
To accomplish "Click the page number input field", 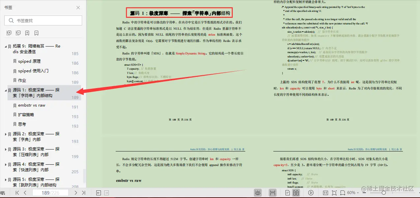I will 50,192.
